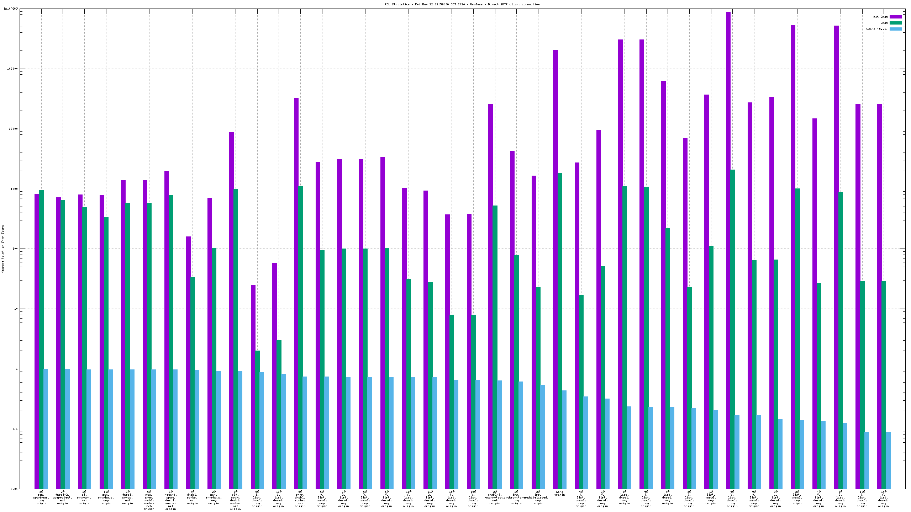This screenshot has width=911, height=512.
Task: Click the ips.whitelisted.org x-axis label
Action: 538,497
